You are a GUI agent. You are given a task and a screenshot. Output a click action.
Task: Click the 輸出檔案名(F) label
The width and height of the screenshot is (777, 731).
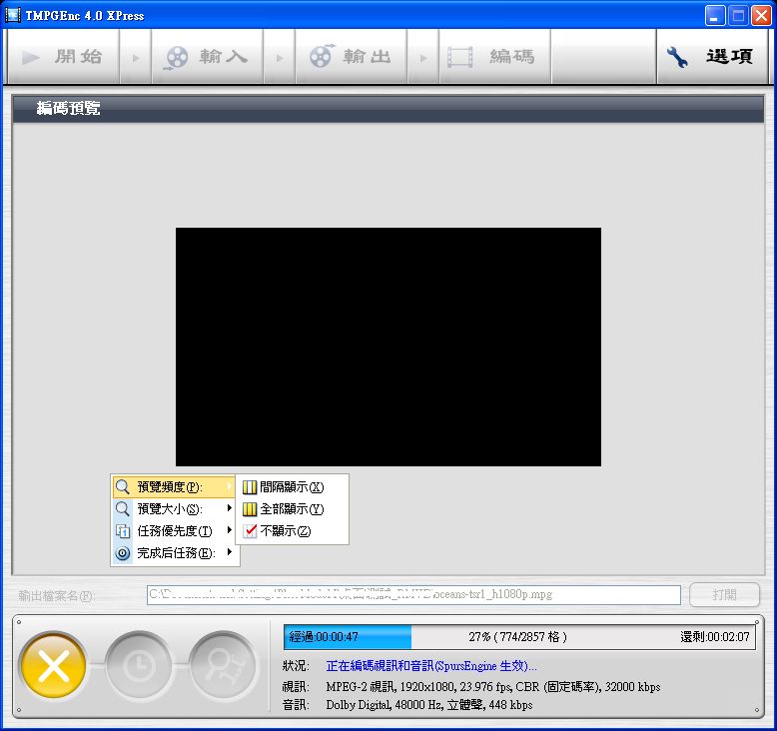57,595
